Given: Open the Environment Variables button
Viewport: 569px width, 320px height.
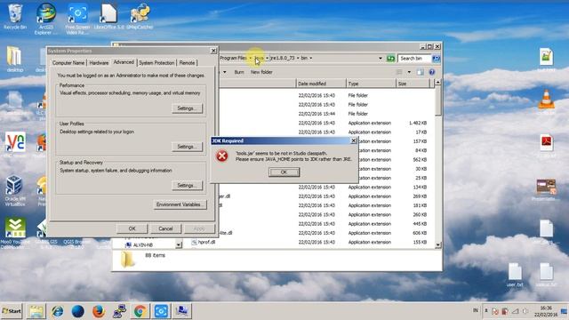Looking at the screenshot, I should 180,204.
